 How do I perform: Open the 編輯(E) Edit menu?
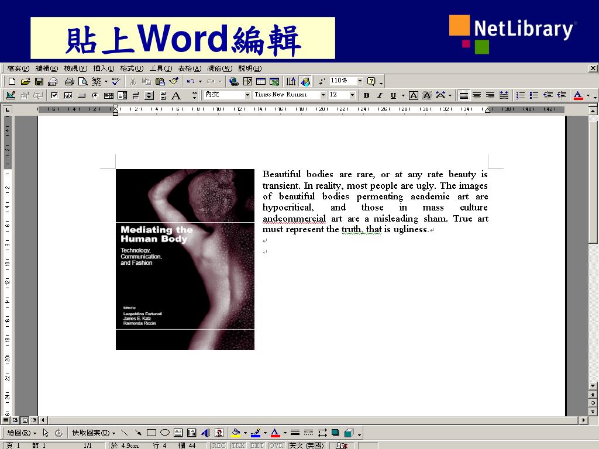pyautogui.click(x=47, y=68)
